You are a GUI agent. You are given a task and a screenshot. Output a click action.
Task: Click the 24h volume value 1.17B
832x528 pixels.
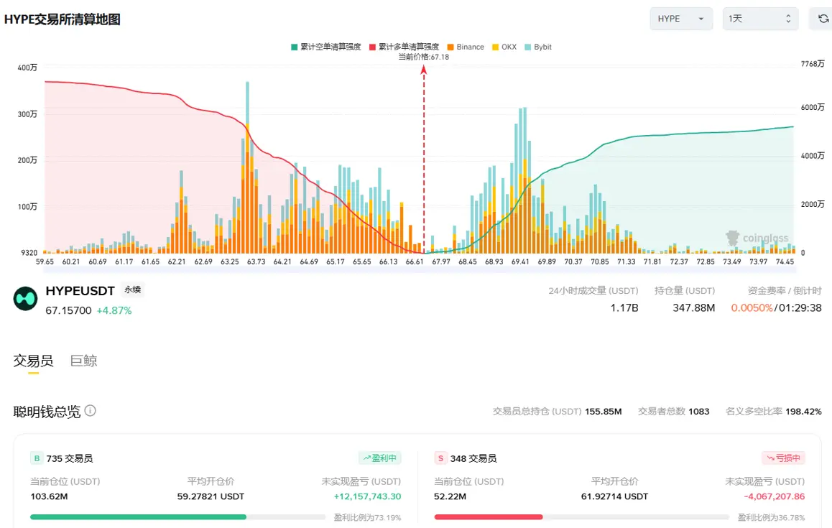624,307
